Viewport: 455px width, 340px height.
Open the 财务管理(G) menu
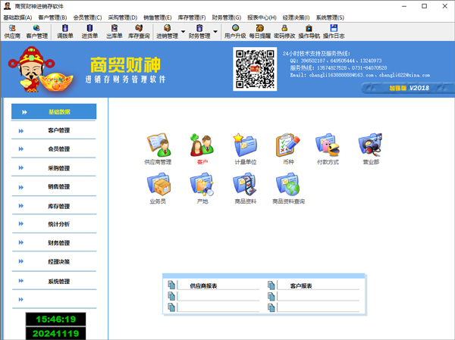point(227,17)
